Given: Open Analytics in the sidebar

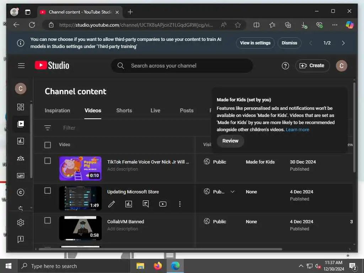Looking at the screenshot, I should (21, 141).
